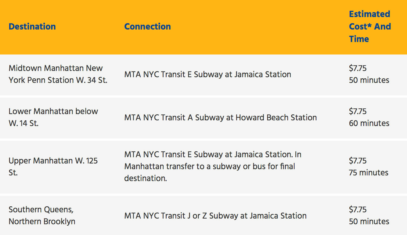The width and height of the screenshot is (407, 235).
Task: Click the $7.75 cost in Southern Queens row
Action: click(x=357, y=209)
